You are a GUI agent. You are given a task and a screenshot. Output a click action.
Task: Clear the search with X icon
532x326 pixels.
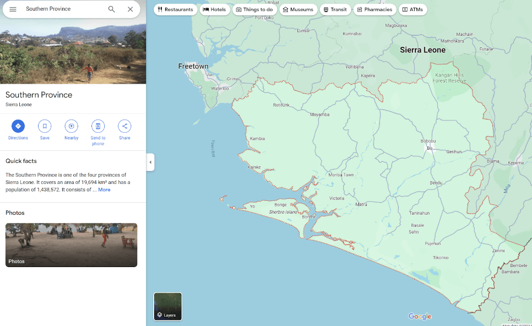point(130,9)
